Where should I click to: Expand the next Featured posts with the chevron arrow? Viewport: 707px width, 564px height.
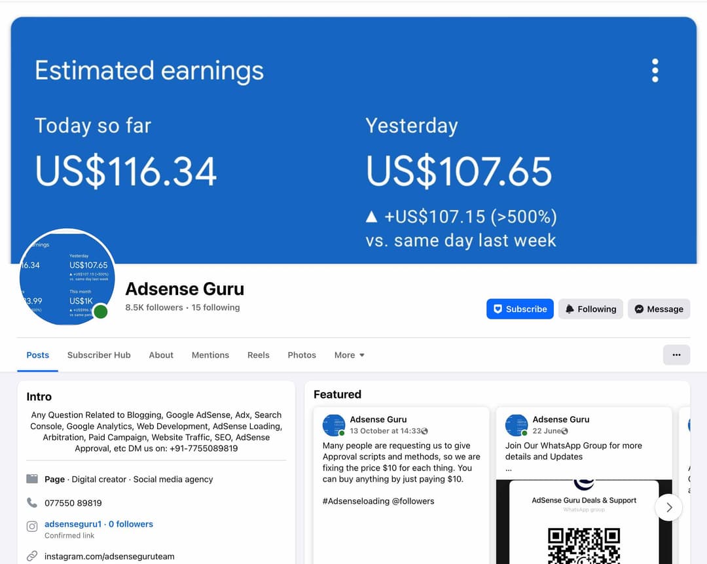point(668,507)
